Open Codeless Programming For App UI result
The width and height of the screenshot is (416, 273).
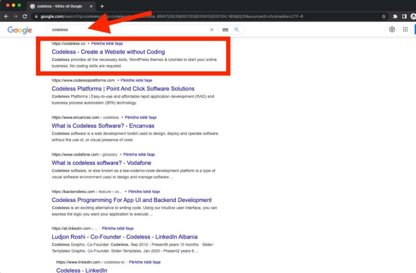pos(132,200)
